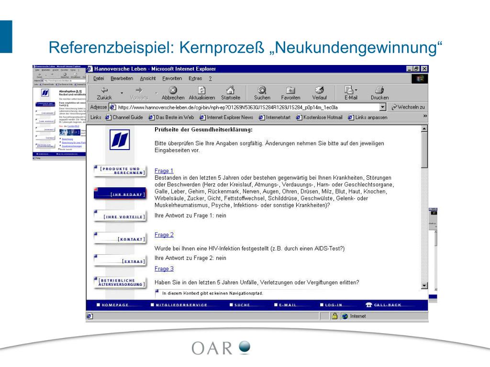Open the Favoriten folder icon

290,90
